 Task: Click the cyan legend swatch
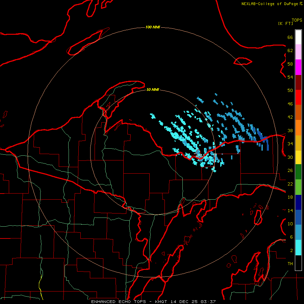[x=298, y=248]
